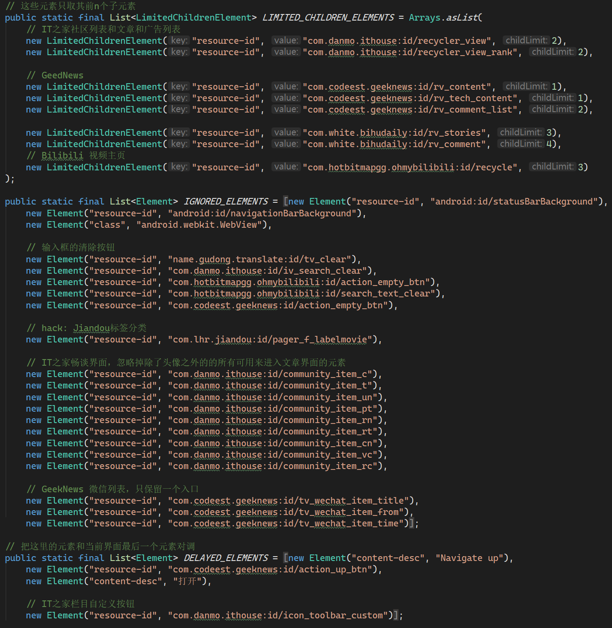Click the Bilibili comment line
This screenshot has width=612, height=628.
click(76, 155)
